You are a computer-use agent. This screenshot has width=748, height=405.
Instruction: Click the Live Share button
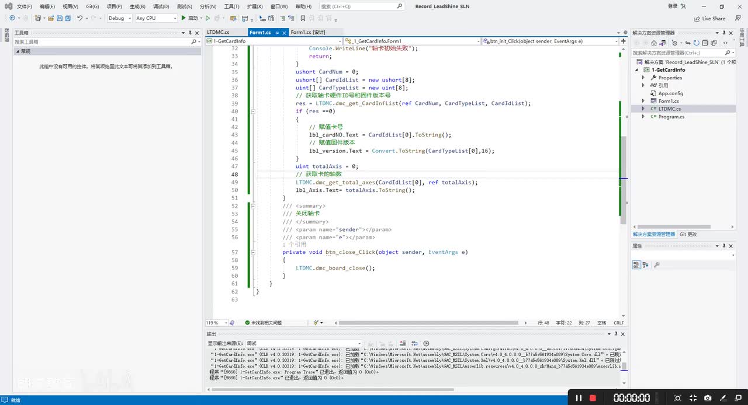point(709,18)
